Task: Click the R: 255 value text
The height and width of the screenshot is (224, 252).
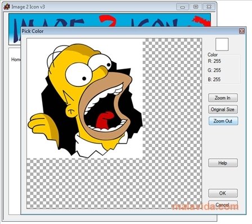Action: click(x=214, y=61)
